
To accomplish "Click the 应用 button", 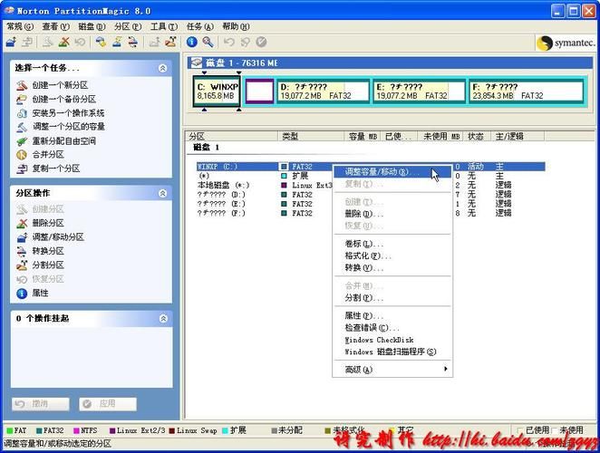I will [x=108, y=404].
